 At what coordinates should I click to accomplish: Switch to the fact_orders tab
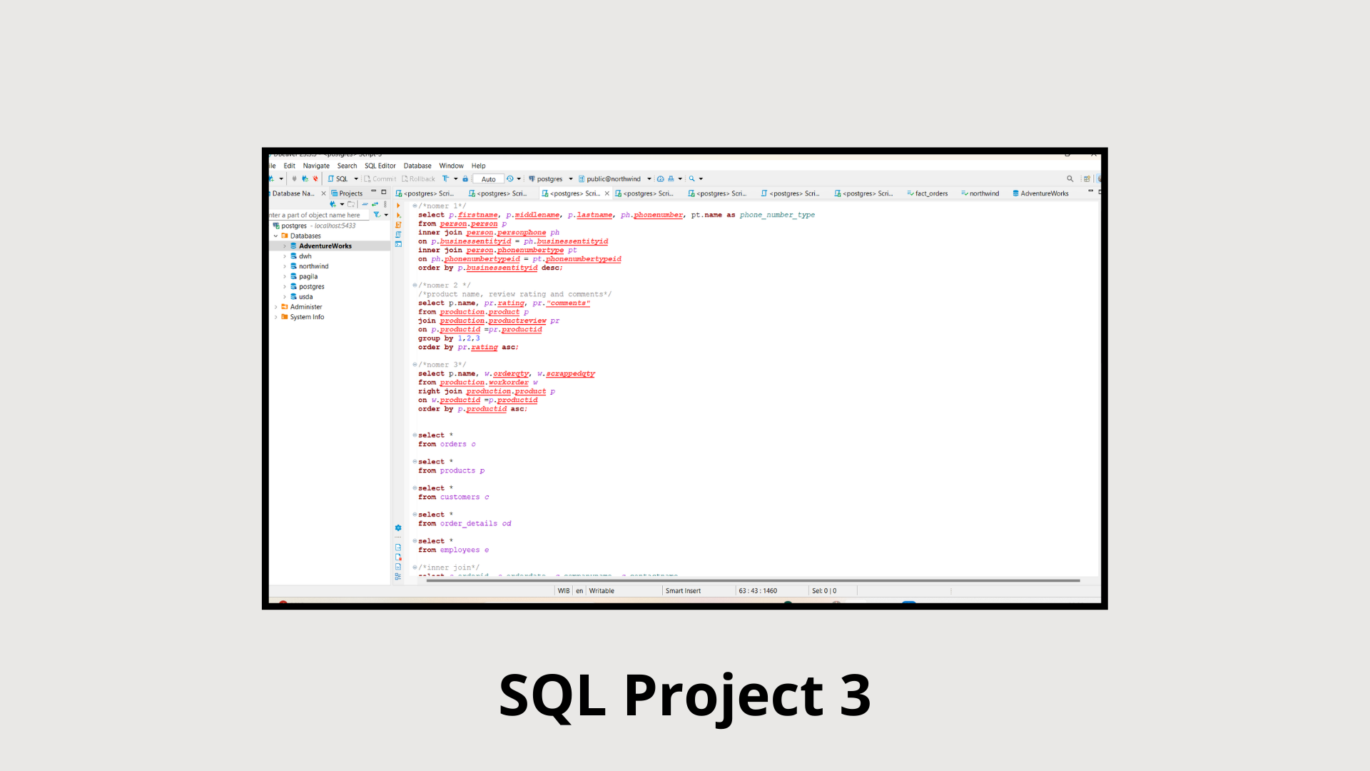[928, 193]
